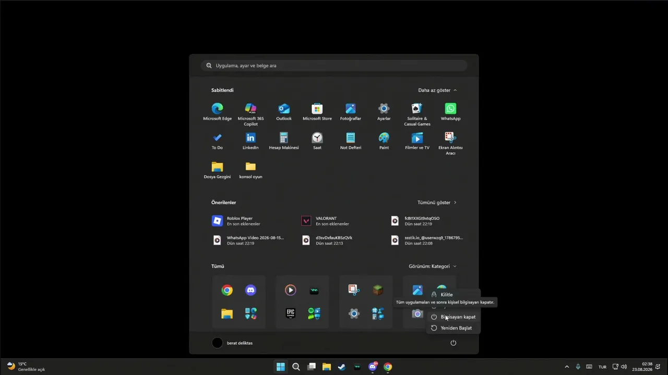668x375 pixels.
Task: Open Chrome from the taskbar
Action: (388, 367)
